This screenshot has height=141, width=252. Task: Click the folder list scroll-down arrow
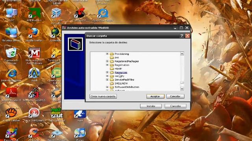[182, 89]
